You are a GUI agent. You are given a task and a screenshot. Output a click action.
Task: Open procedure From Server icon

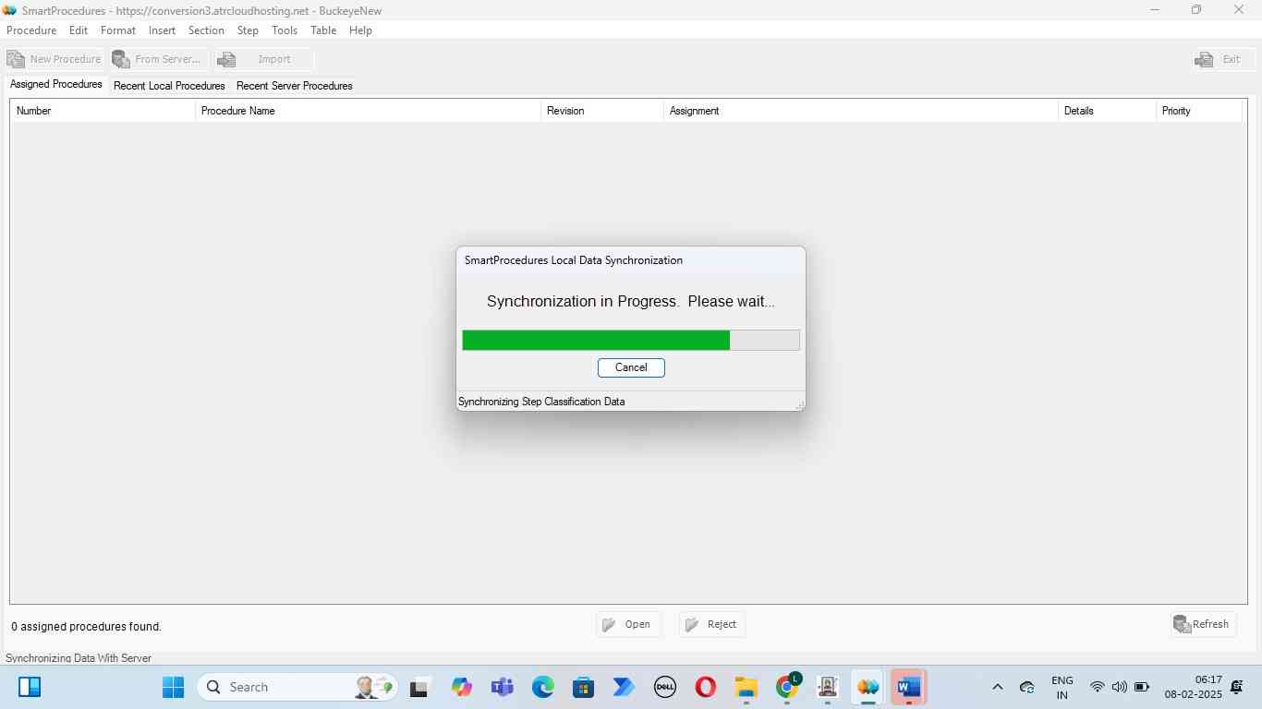coord(122,59)
